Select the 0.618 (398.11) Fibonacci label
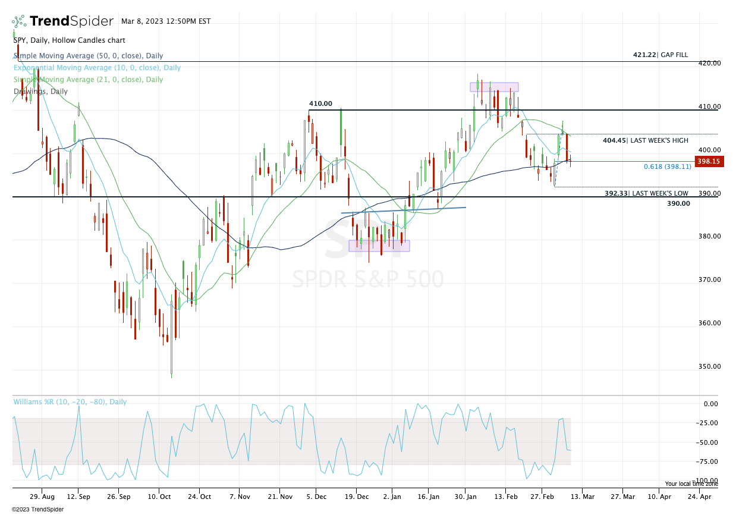 (667, 167)
